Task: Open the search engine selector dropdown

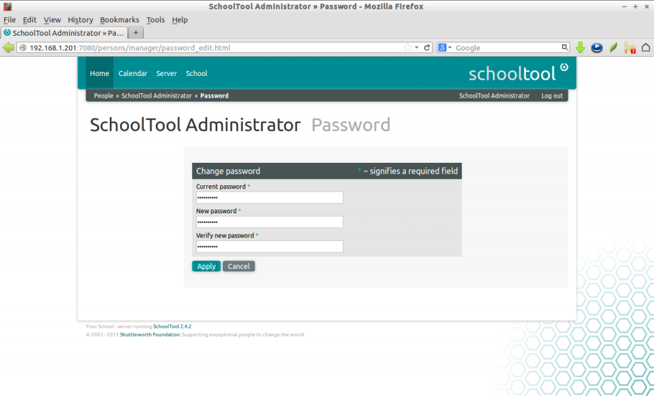Action: (449, 47)
